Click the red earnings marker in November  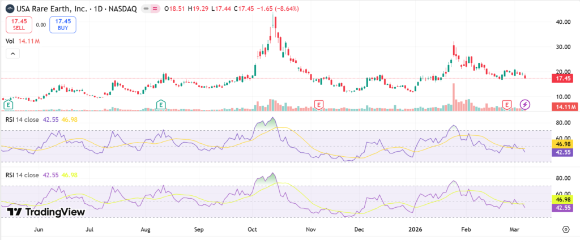click(319, 104)
